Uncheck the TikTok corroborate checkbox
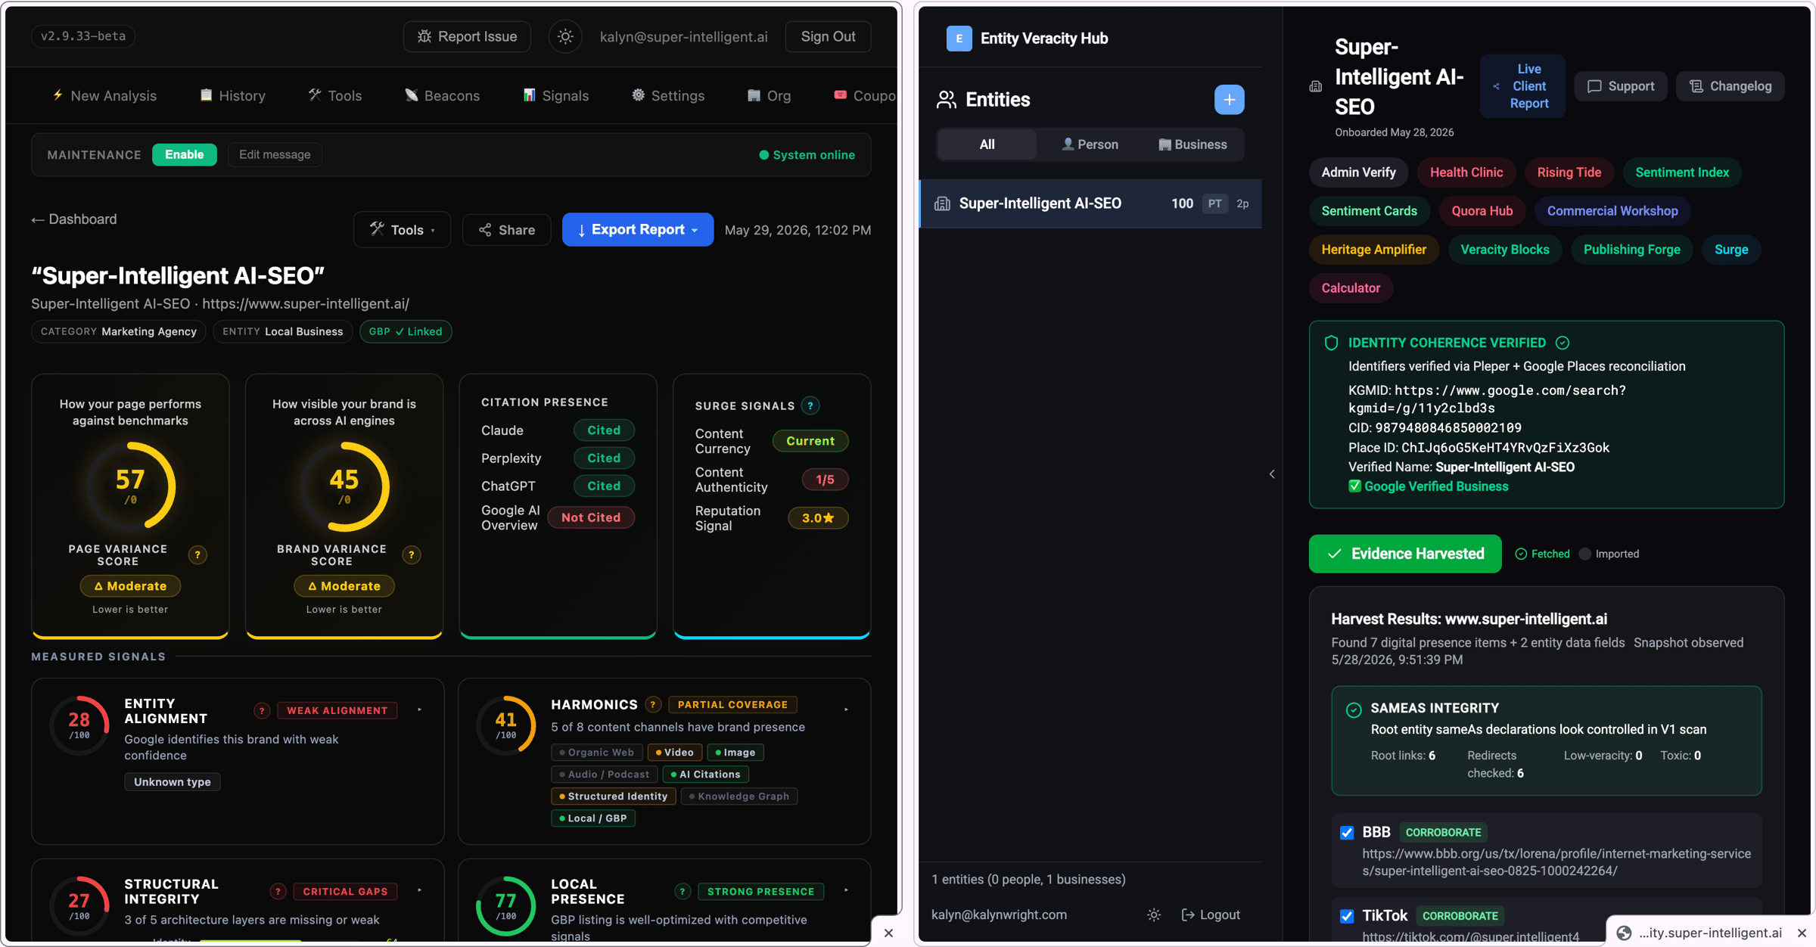Viewport: 1816px width, 947px height. (1347, 916)
